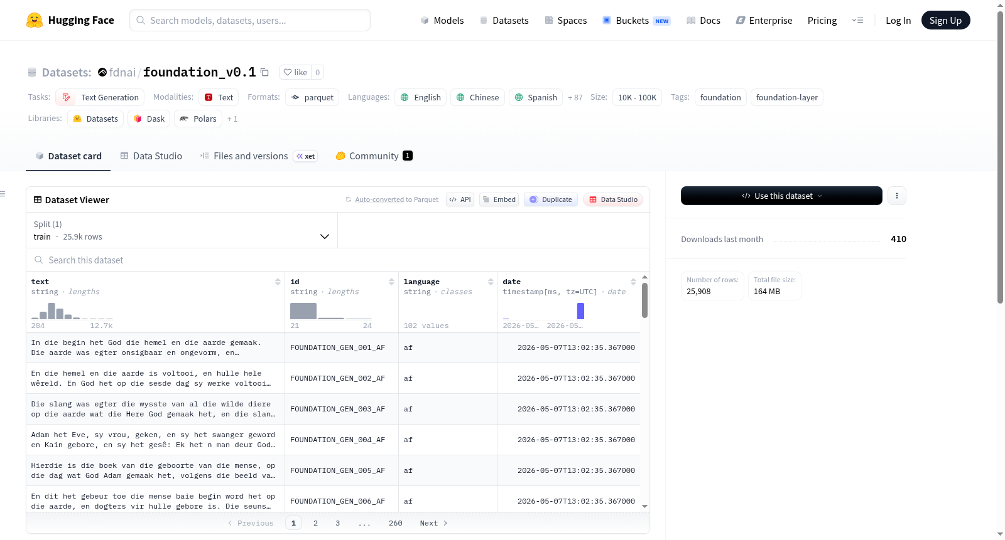Filter by English language tag

coord(421,97)
